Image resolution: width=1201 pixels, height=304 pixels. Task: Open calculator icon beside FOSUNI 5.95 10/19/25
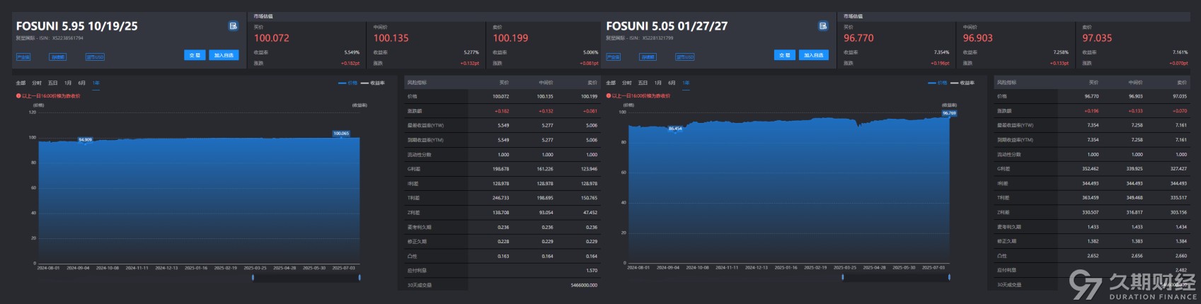point(233,26)
